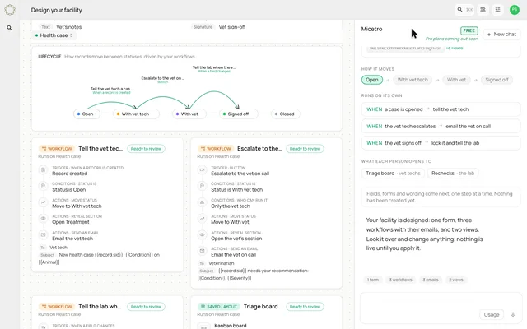This screenshot has height=329, width=527.
Task: Click Ready to review on Tell the lab workflow
Action: pyautogui.click(x=146, y=307)
